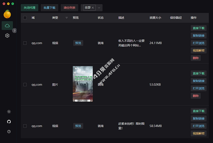Click the help question mark icon
Viewport: 213px width, 143px height.
point(9,132)
